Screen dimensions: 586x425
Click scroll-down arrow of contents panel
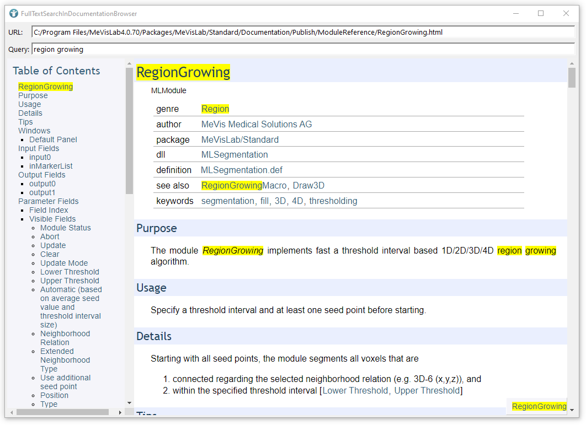pyautogui.click(x=129, y=404)
